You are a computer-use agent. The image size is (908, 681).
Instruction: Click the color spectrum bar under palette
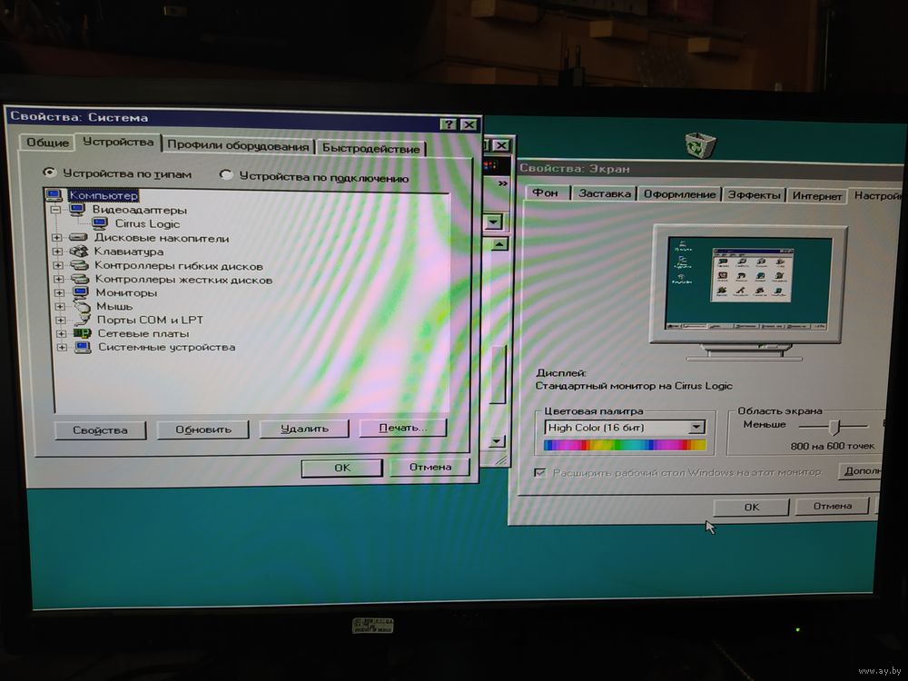tap(625, 445)
